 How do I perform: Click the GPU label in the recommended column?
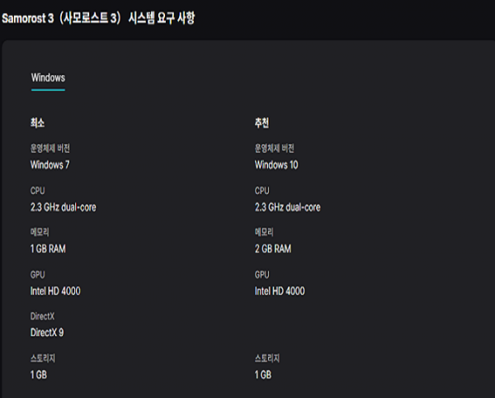[262, 275]
